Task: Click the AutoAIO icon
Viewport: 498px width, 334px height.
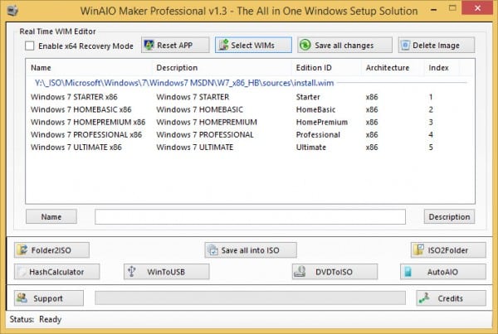Action: 408,272
